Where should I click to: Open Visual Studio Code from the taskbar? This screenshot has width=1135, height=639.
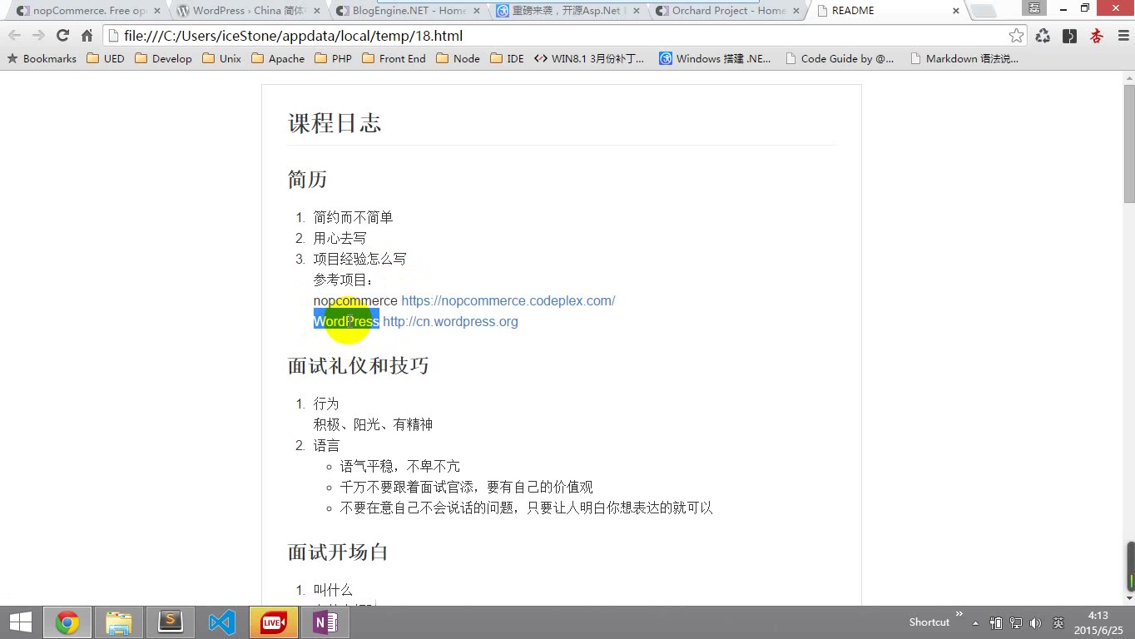[222, 622]
